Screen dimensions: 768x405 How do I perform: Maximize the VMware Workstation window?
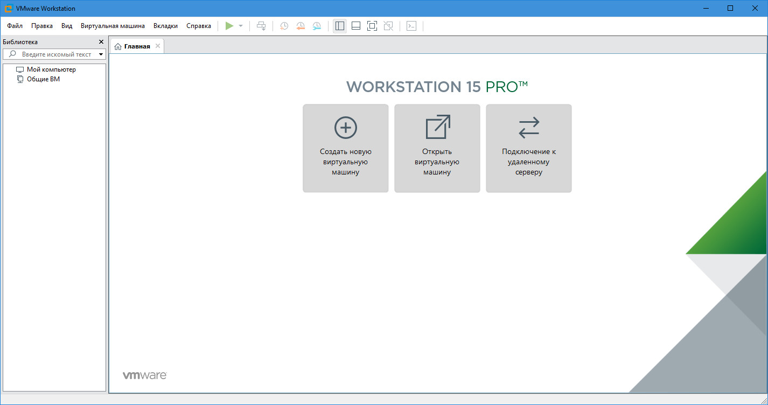pos(730,8)
